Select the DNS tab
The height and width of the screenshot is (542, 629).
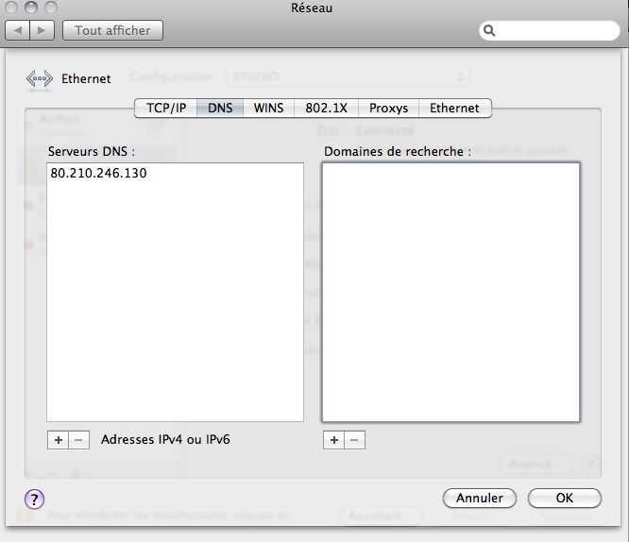pyautogui.click(x=221, y=108)
